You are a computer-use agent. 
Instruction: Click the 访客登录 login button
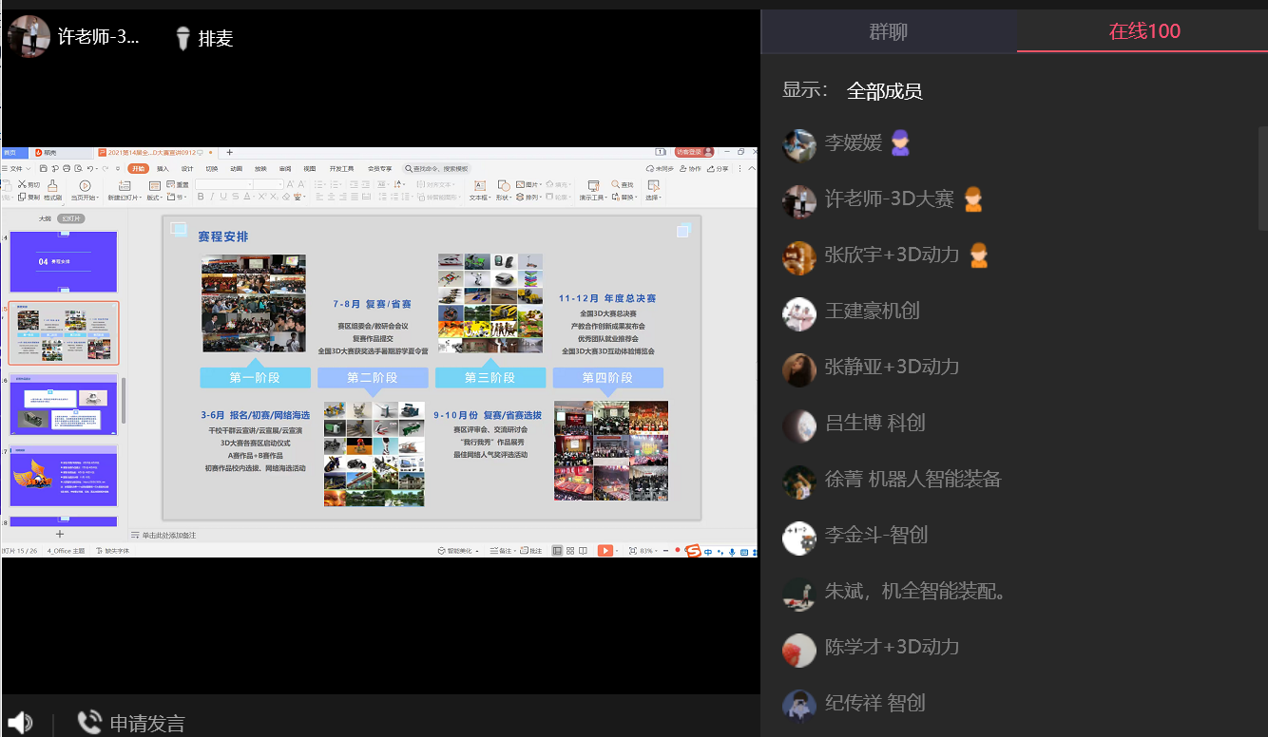pos(693,152)
